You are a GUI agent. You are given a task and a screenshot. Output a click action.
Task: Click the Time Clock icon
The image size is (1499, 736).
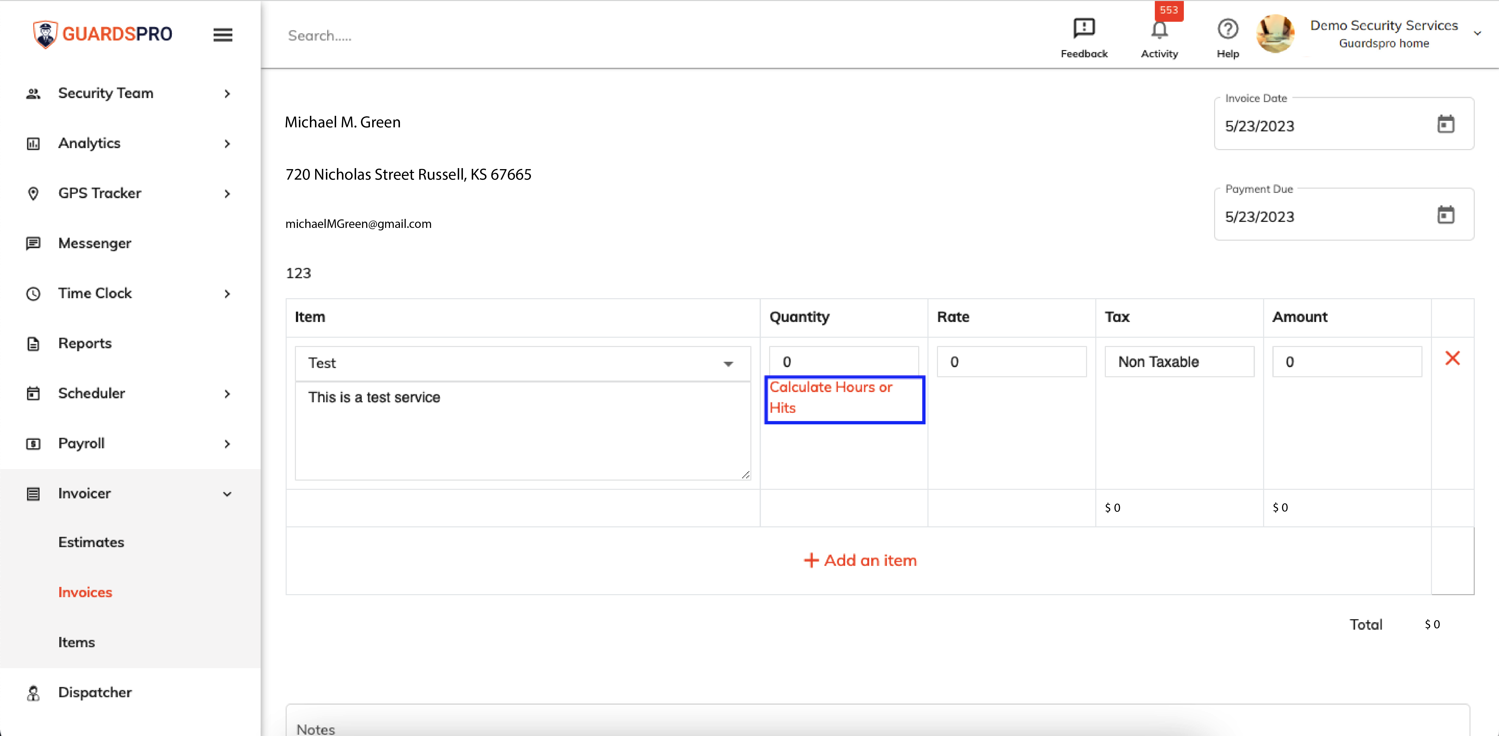point(33,294)
